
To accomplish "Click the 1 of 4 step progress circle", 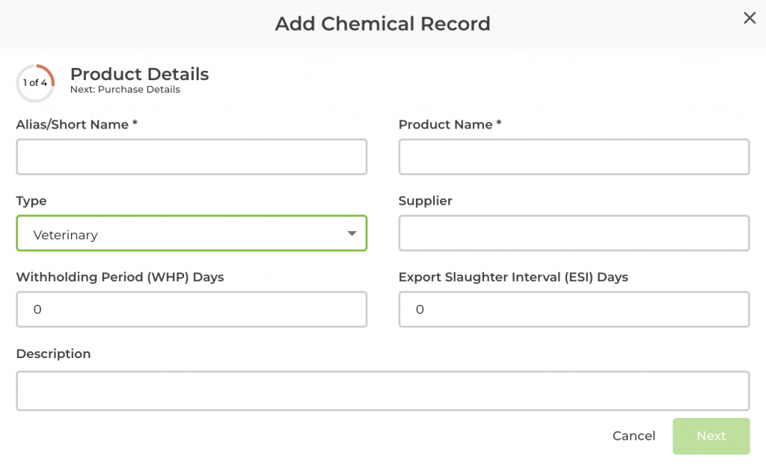I will 35,83.
